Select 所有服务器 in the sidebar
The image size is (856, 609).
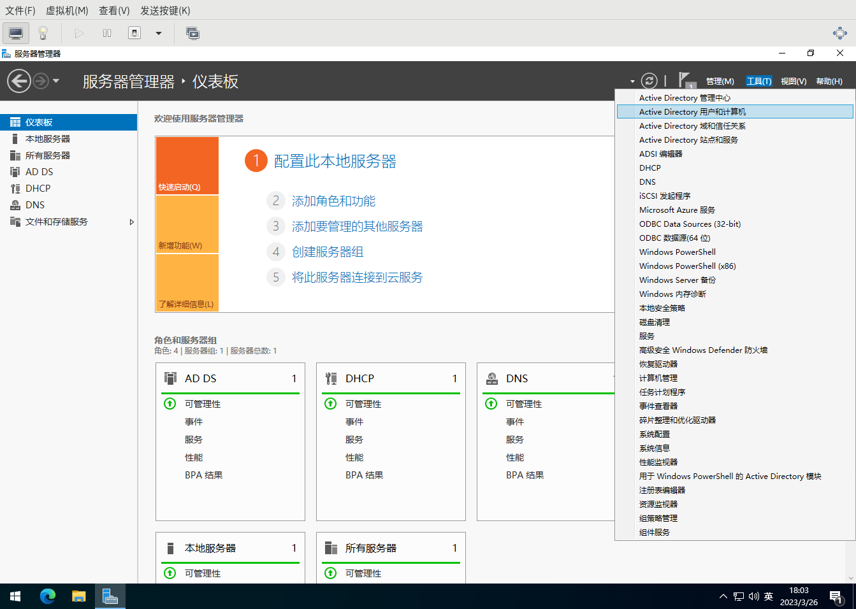tap(68, 155)
